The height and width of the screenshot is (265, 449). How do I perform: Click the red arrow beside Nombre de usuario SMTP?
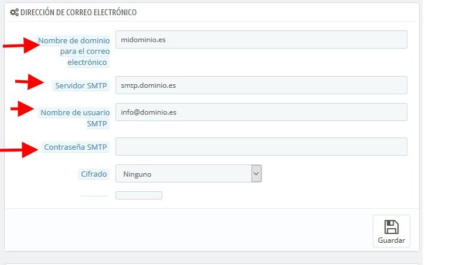22,109
